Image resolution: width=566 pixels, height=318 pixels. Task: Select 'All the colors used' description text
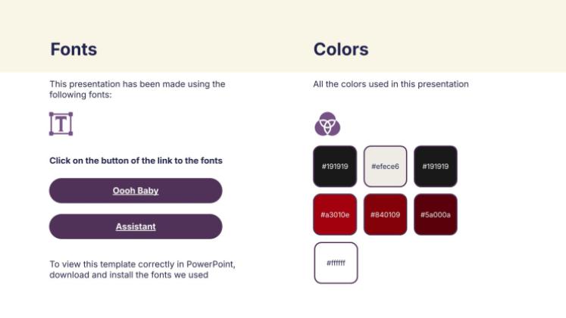coord(391,84)
